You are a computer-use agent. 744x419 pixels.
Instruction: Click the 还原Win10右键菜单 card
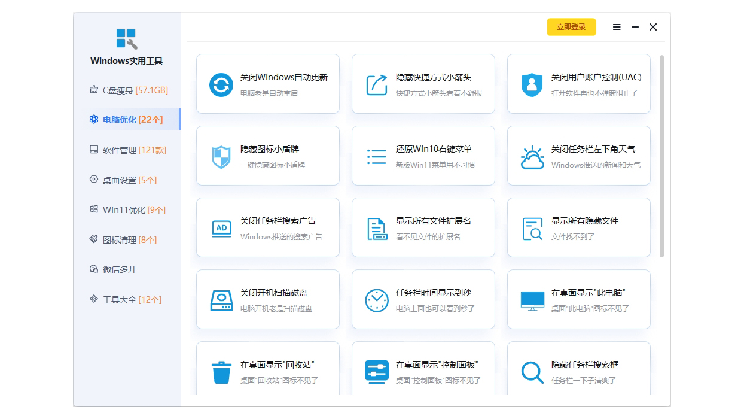423,156
